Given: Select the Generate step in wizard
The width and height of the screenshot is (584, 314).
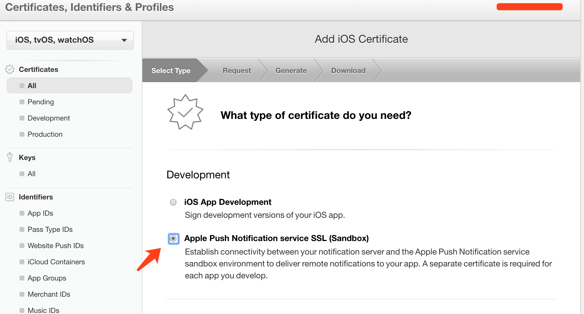Looking at the screenshot, I should 291,71.
